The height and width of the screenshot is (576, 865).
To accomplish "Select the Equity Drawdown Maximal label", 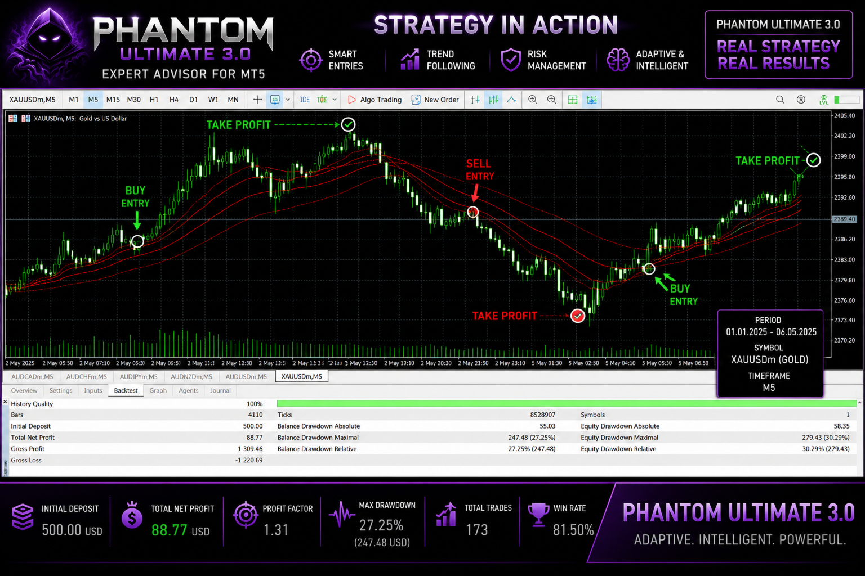I will (619, 438).
